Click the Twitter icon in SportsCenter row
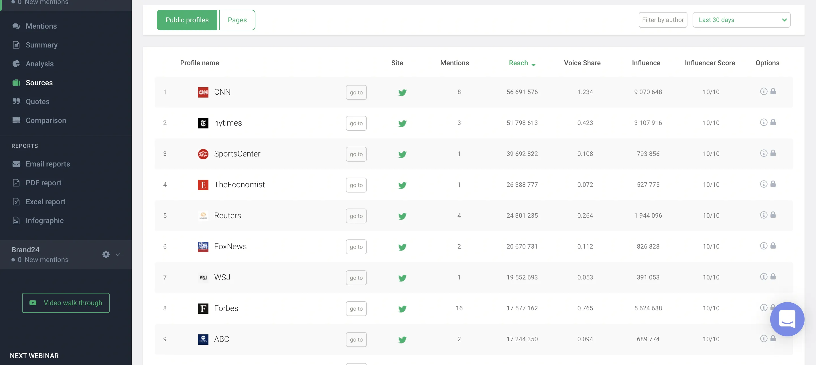 (x=402, y=154)
